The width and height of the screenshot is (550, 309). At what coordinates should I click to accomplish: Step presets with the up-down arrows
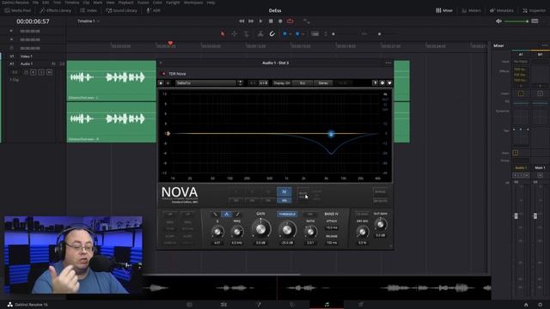[x=241, y=83]
